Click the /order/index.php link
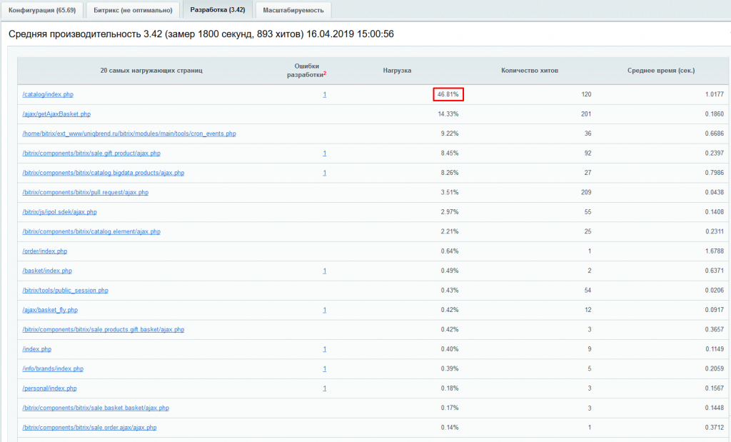Screen dimensions: 731x442 tap(45, 251)
